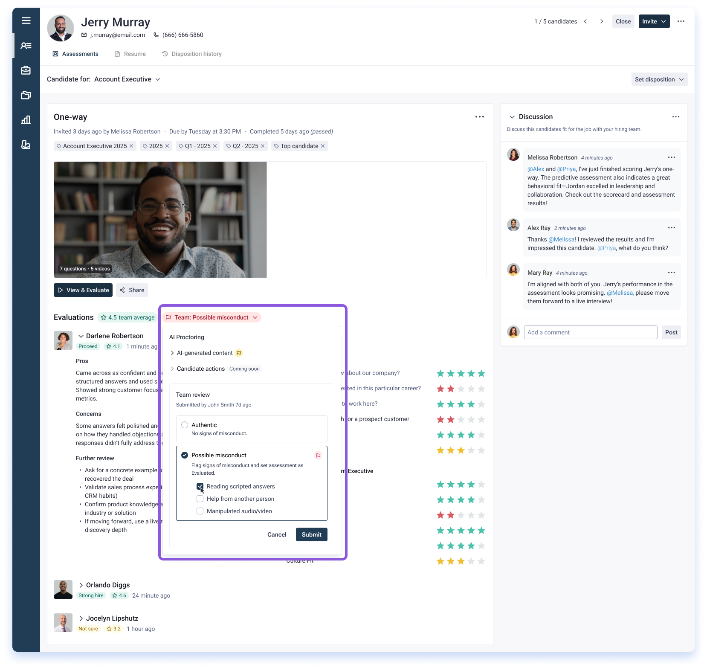This screenshot has height=665, width=707.
Task: Switch to the Disposition history tab
Action: [192, 54]
